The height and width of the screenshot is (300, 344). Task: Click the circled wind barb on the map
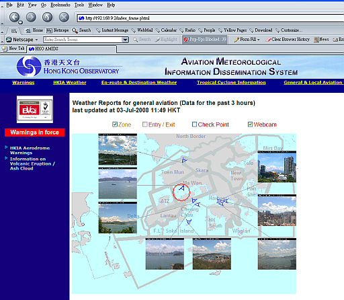tap(181, 188)
